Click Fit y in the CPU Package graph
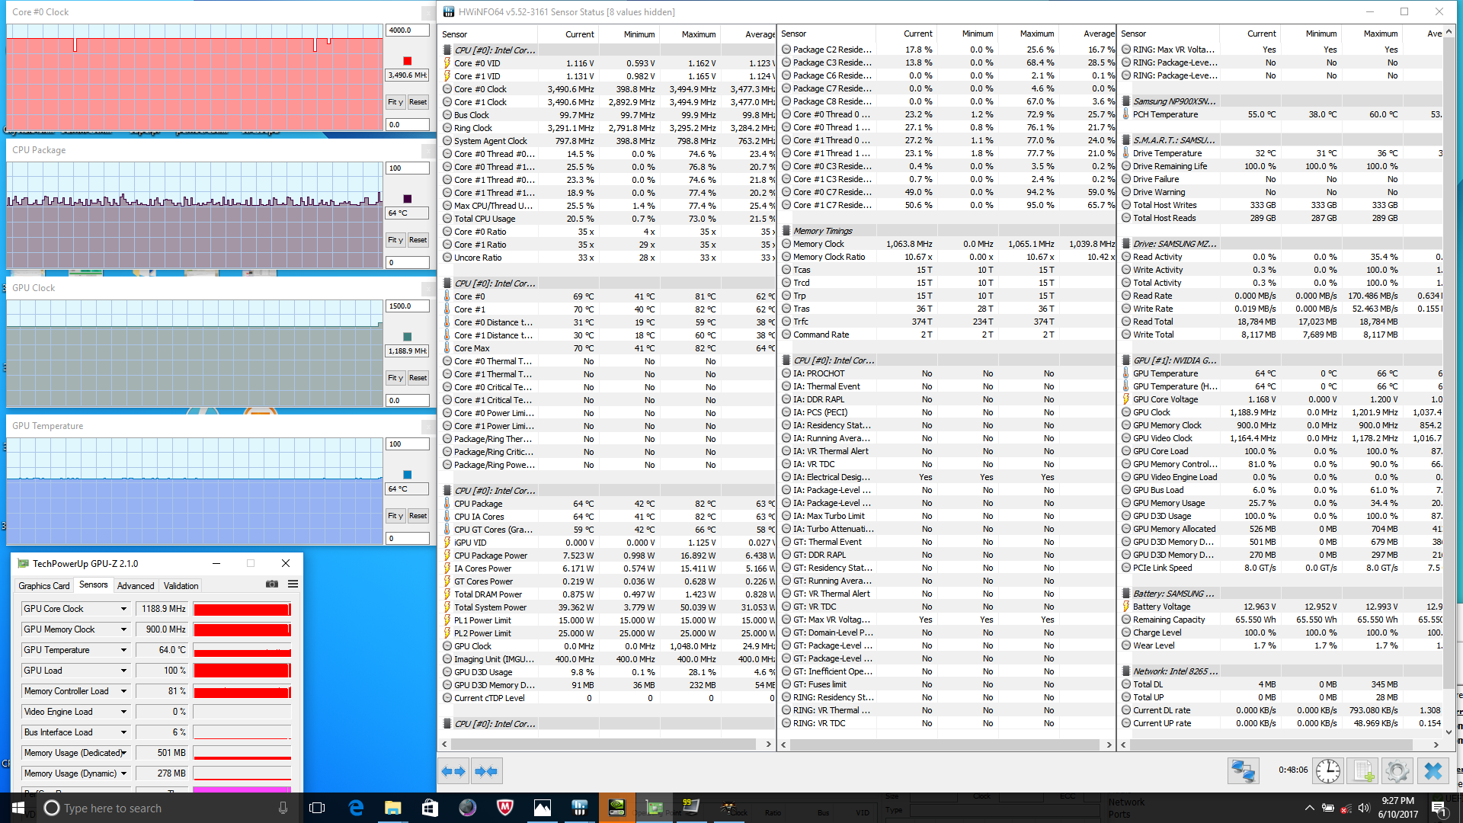The width and height of the screenshot is (1463, 823). pyautogui.click(x=395, y=240)
